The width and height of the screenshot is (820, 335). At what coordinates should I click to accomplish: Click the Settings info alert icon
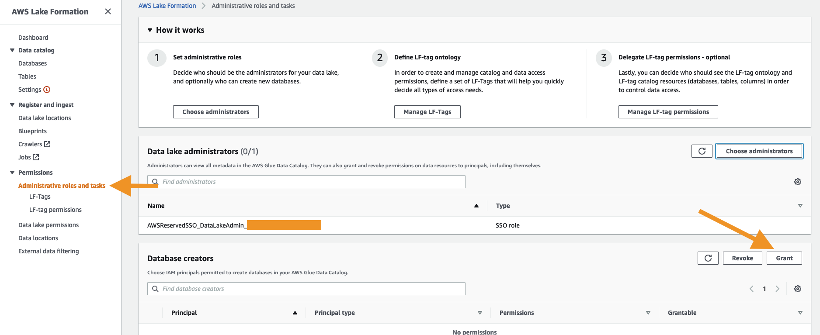[47, 90]
